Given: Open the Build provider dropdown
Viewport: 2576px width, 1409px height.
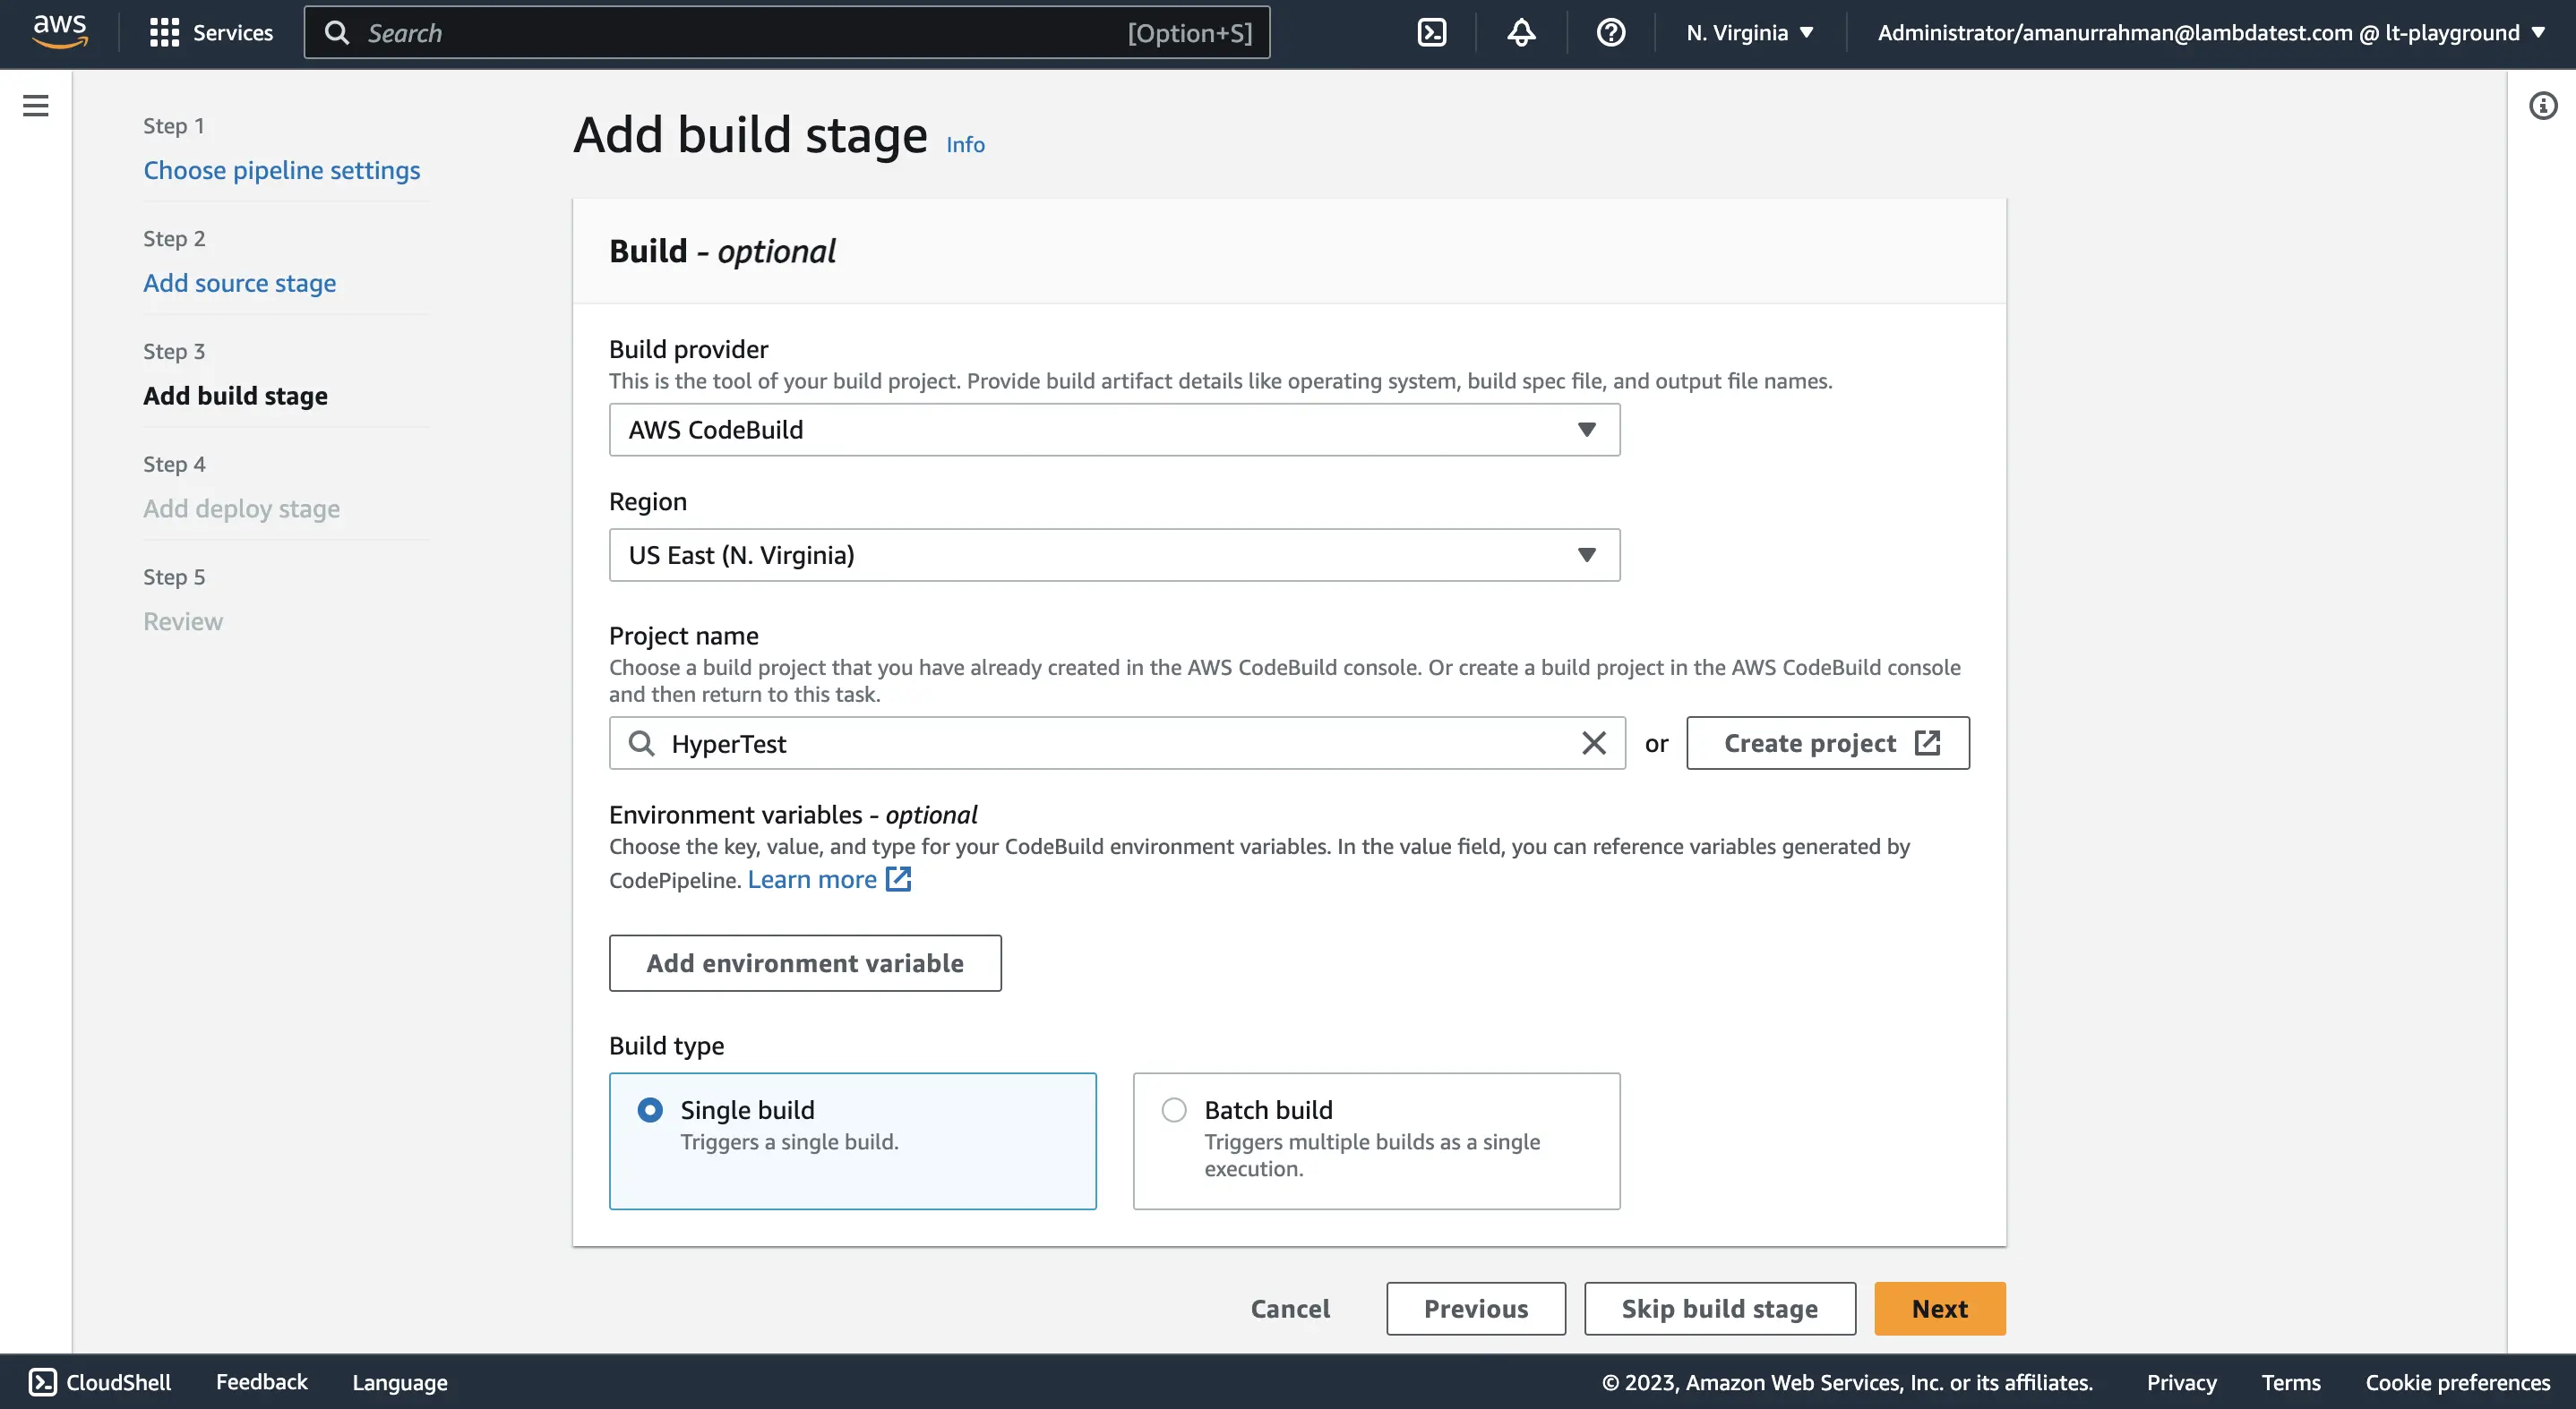Looking at the screenshot, I should pyautogui.click(x=1114, y=430).
